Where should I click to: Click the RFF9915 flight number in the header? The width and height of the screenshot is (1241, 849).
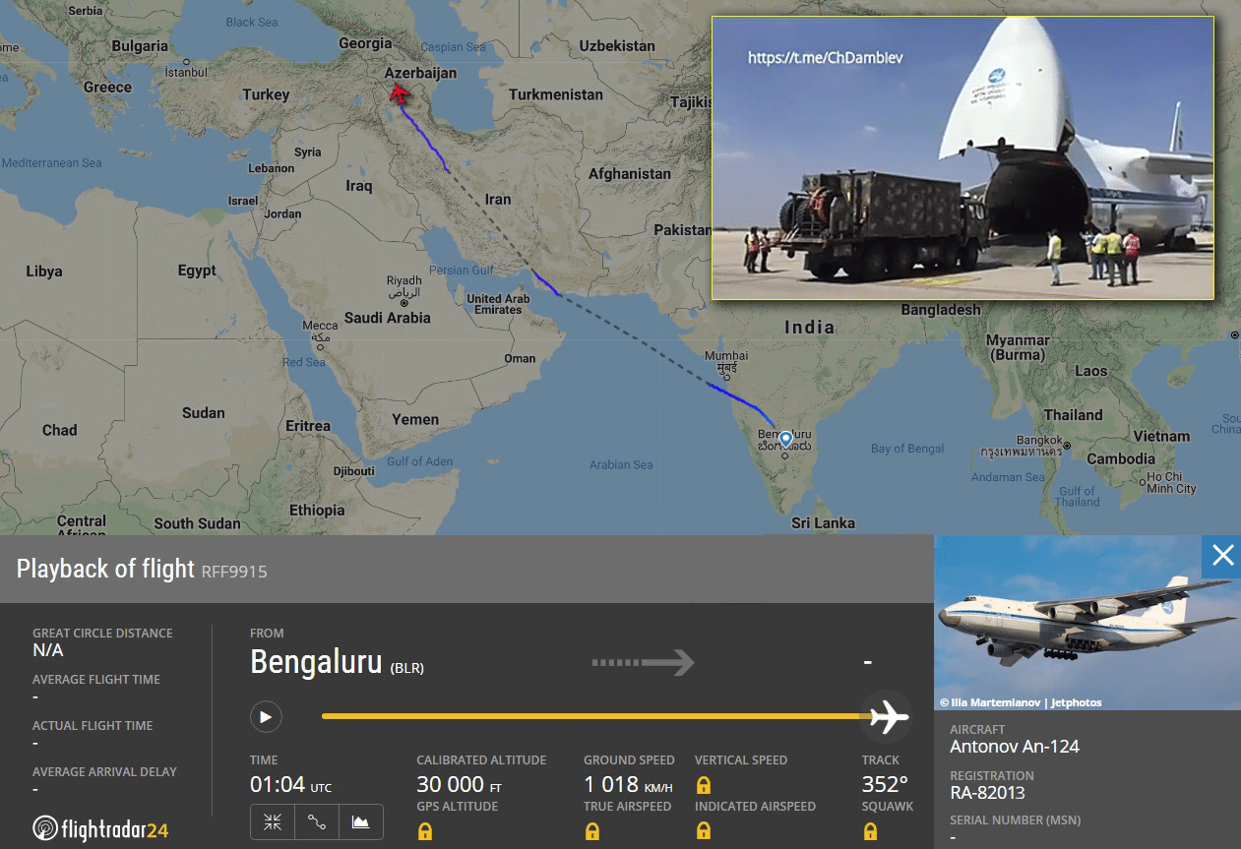(234, 572)
